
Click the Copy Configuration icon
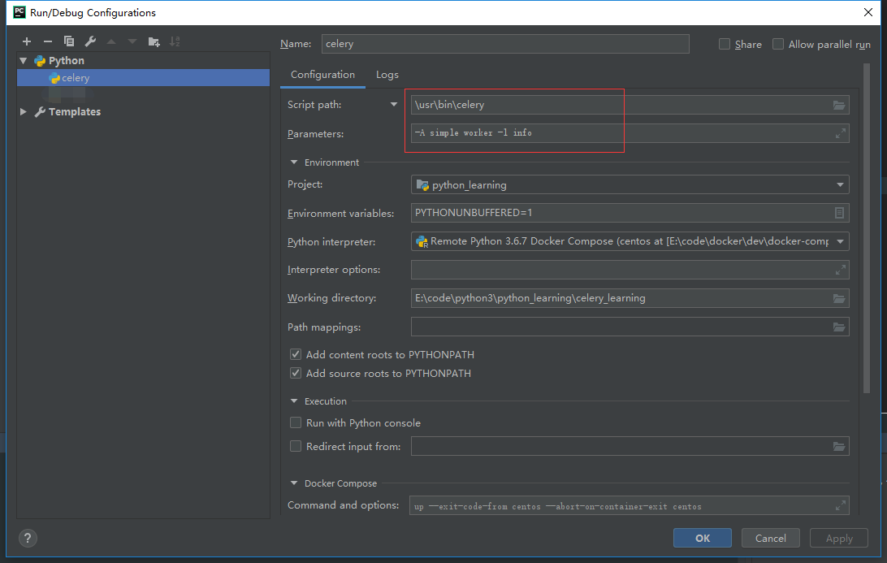click(x=69, y=41)
